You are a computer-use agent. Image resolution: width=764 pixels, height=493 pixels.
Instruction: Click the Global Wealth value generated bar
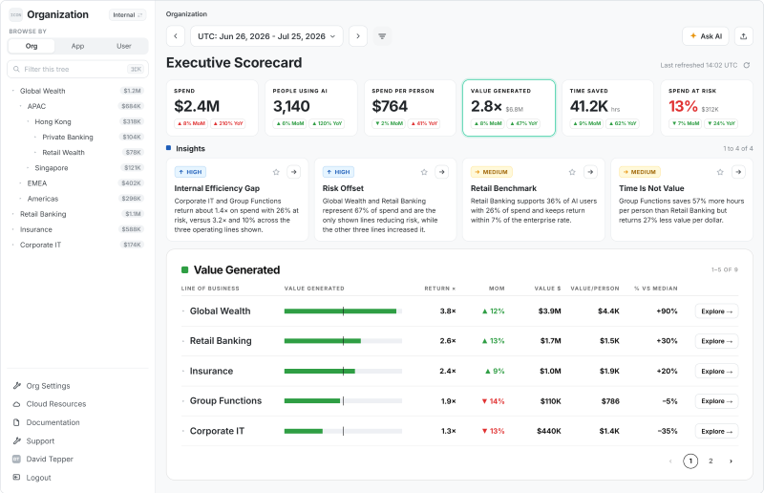pyautogui.click(x=343, y=311)
